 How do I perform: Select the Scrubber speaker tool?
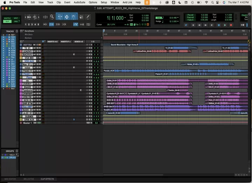(81, 17)
